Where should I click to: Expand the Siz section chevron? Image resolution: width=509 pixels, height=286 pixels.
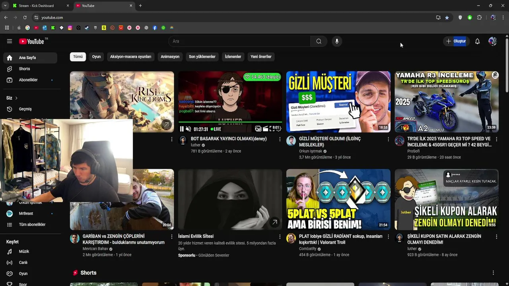[16, 98]
